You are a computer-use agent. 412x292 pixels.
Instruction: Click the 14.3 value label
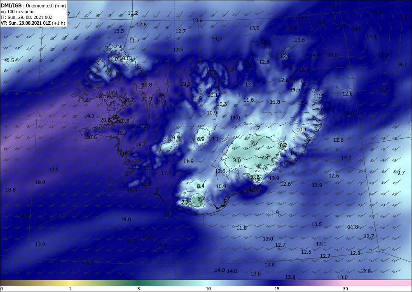(217, 39)
